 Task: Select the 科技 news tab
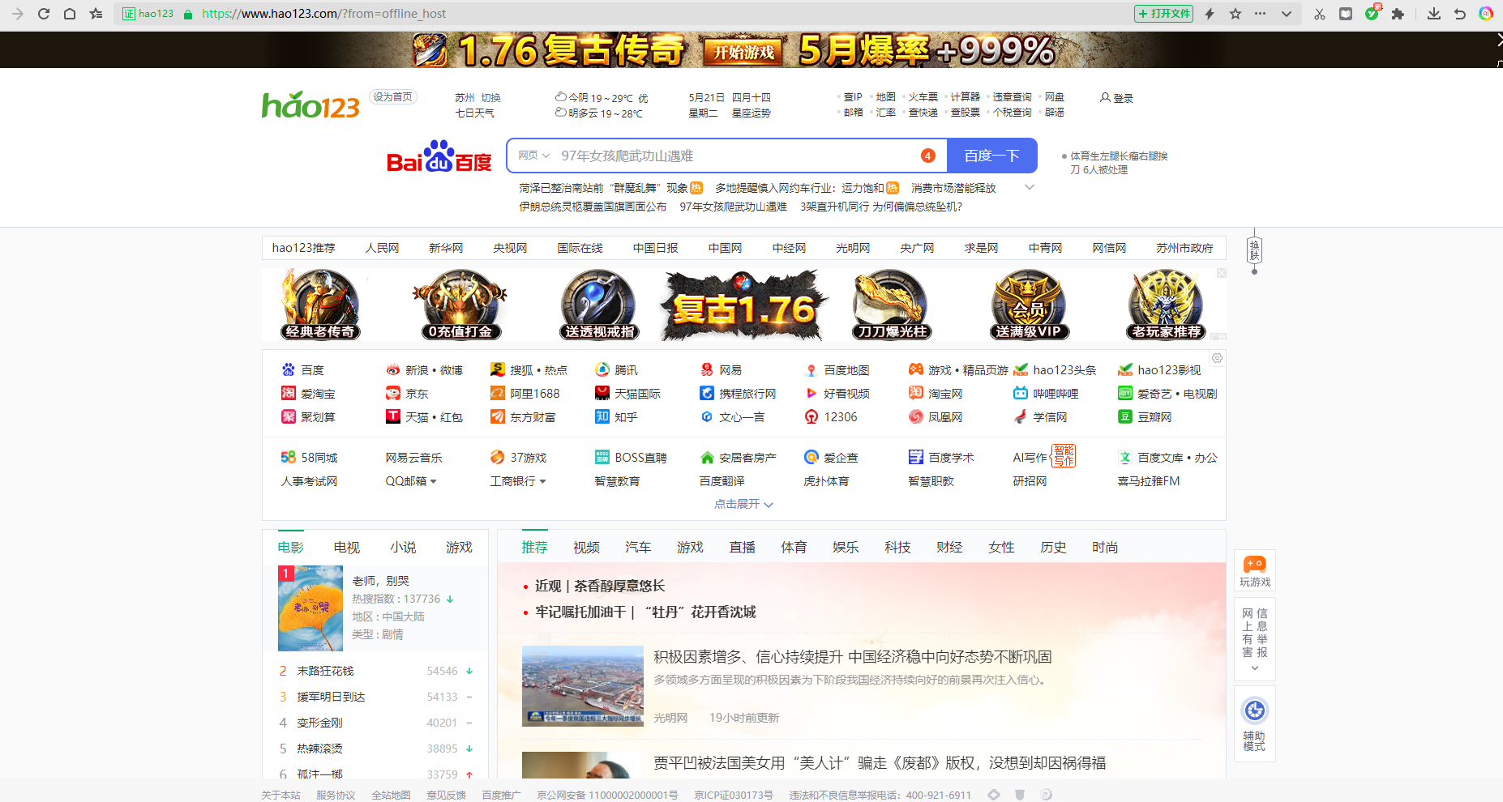coord(897,548)
